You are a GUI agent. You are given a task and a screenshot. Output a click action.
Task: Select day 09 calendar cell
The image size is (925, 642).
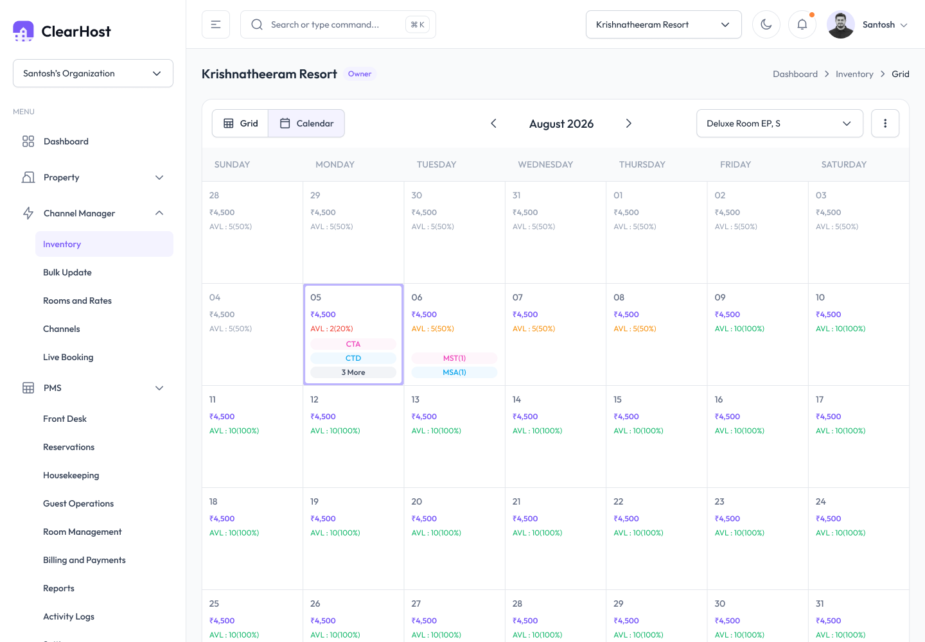[757, 334]
